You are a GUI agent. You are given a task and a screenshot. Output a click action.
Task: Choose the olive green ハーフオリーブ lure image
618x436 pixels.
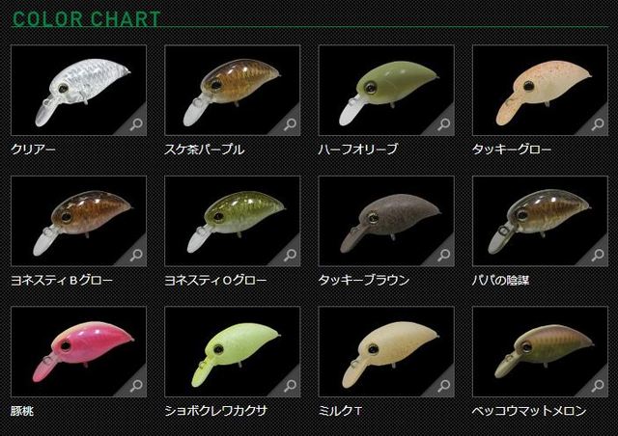click(386, 91)
